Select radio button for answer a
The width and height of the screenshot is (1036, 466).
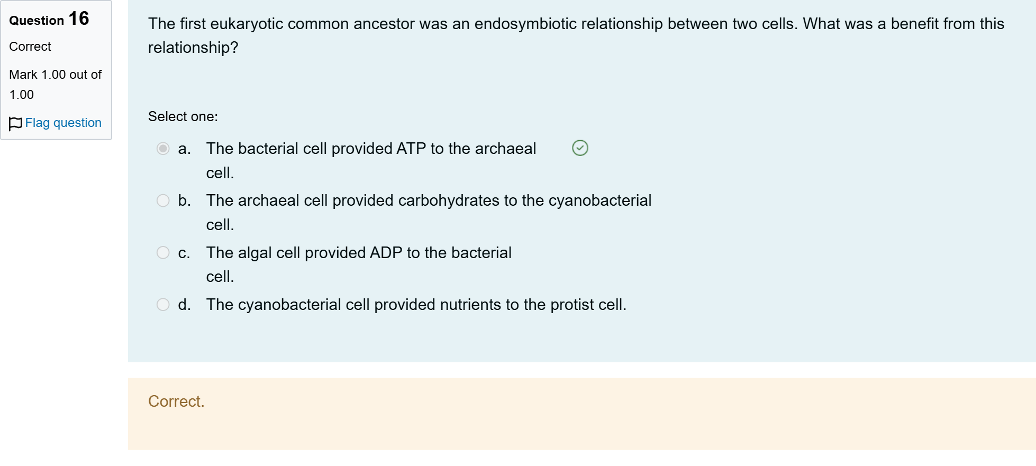pyautogui.click(x=163, y=149)
